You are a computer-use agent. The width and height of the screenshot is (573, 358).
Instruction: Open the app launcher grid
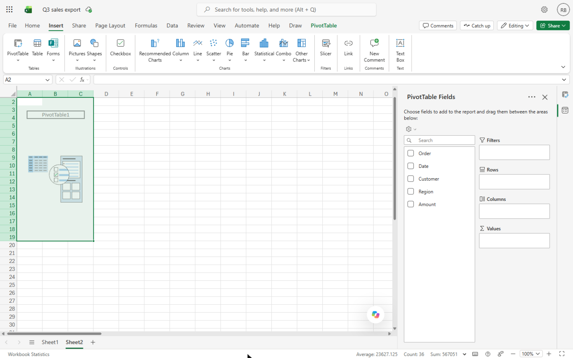click(x=9, y=9)
